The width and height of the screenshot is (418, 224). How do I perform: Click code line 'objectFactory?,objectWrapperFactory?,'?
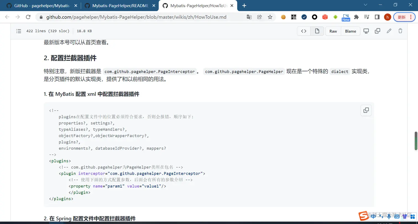click(x=104, y=136)
